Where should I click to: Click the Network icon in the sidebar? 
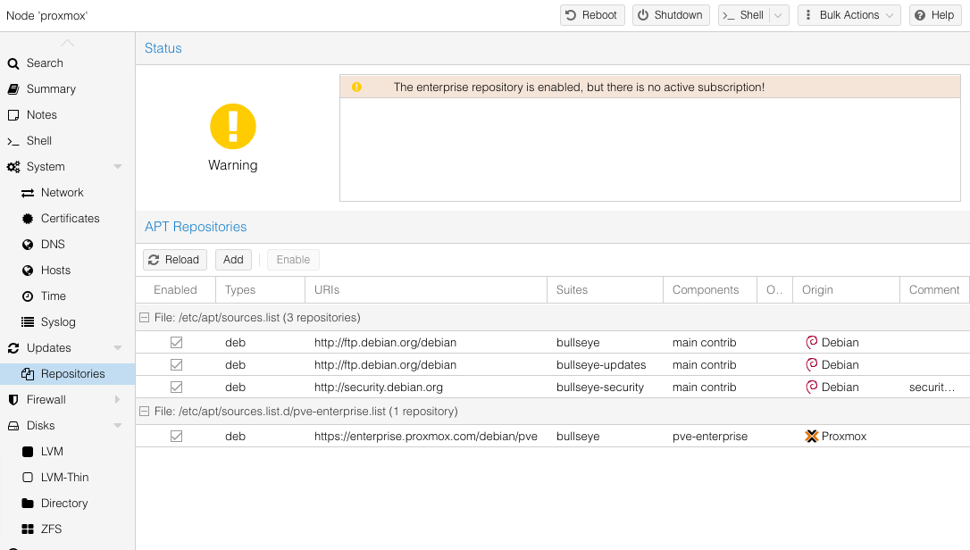27,193
